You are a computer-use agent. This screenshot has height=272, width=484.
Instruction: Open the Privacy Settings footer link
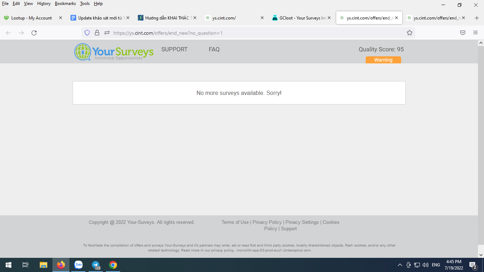[302, 222]
